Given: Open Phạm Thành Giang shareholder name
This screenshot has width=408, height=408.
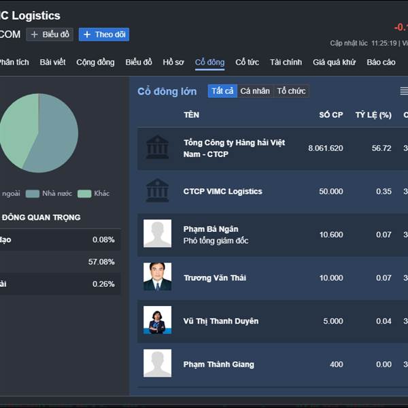Looking at the screenshot, I should tap(219, 364).
